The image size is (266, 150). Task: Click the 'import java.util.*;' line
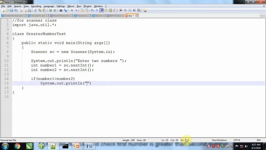(34, 25)
